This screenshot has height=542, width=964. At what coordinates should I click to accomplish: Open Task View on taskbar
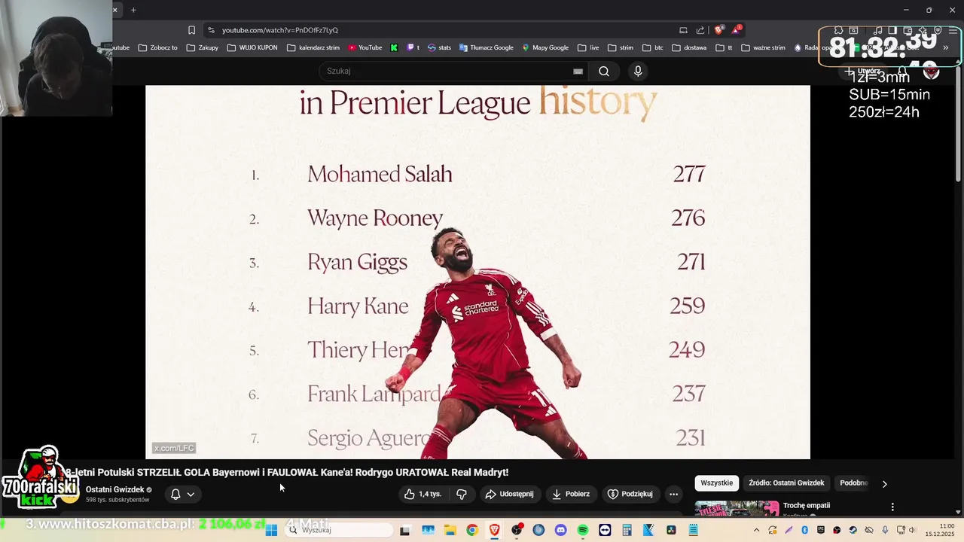click(404, 530)
